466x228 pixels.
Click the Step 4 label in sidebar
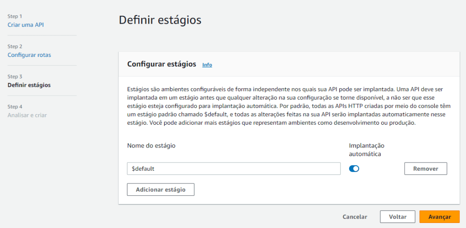(15, 106)
